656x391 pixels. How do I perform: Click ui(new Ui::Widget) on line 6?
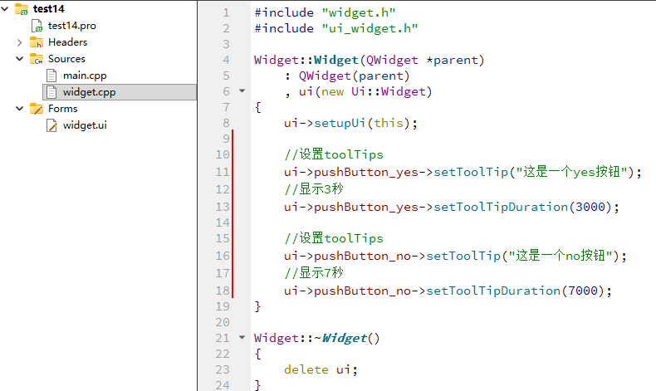pos(365,91)
